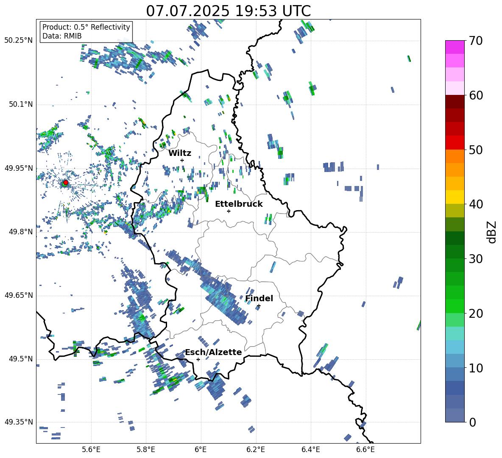Click the Esch/Alzette cross marker
Screen dimensions: 502x458
[198, 359]
